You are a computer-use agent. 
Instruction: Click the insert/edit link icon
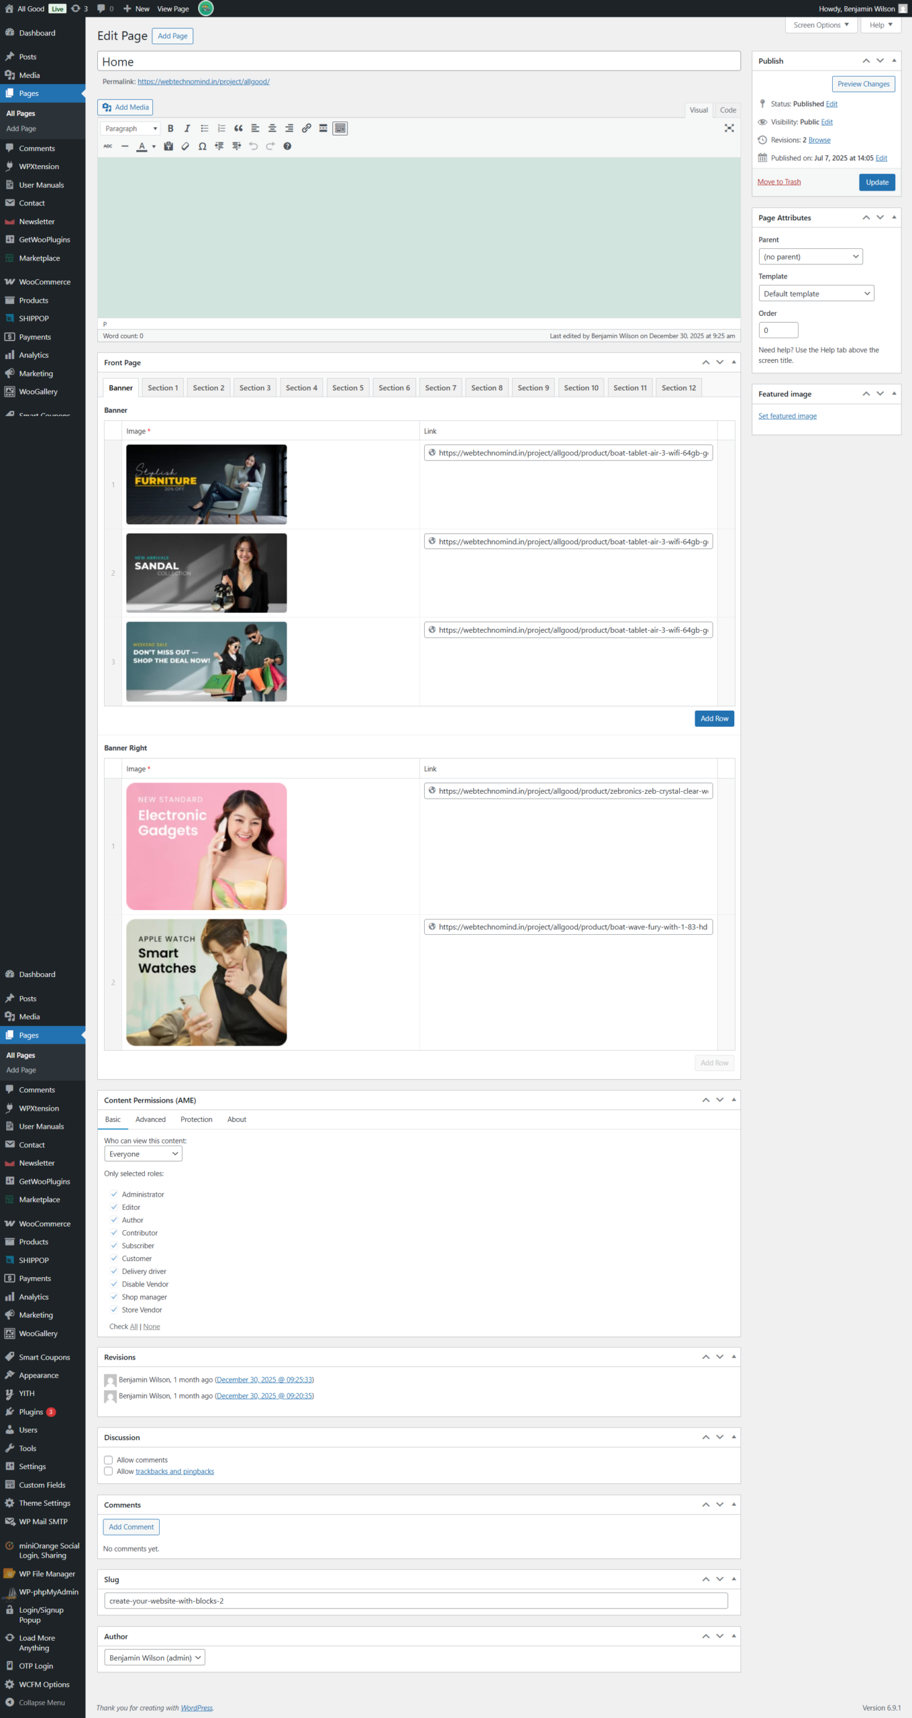pyautogui.click(x=306, y=128)
